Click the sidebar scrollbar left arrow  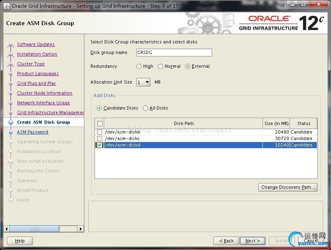6,229
